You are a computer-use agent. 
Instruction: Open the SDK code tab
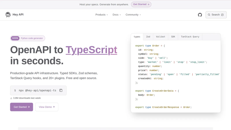[173, 37]
